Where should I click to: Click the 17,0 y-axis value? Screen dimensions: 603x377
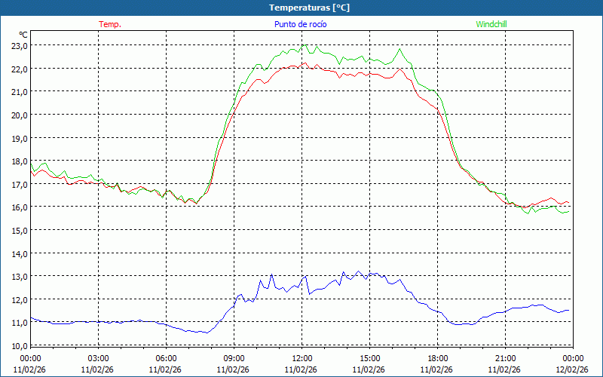click(x=19, y=184)
